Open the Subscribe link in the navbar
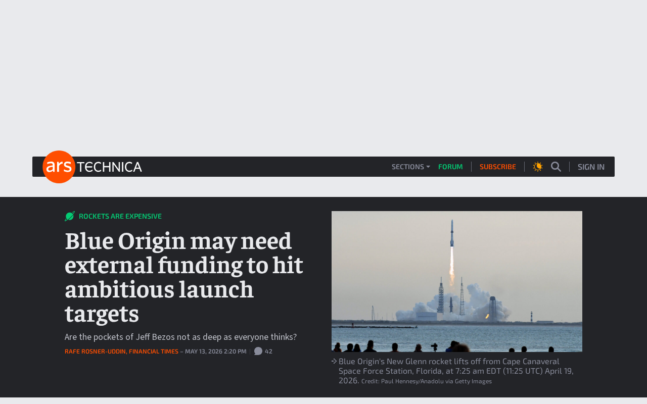Viewport: 647px width, 404px height. (x=498, y=167)
